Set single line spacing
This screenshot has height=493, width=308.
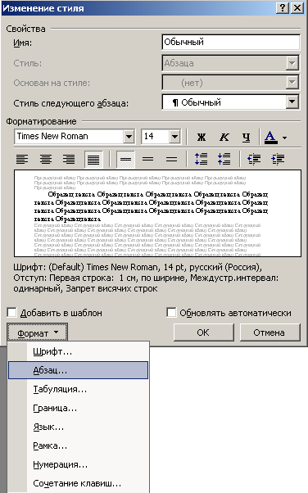[x=125, y=159]
